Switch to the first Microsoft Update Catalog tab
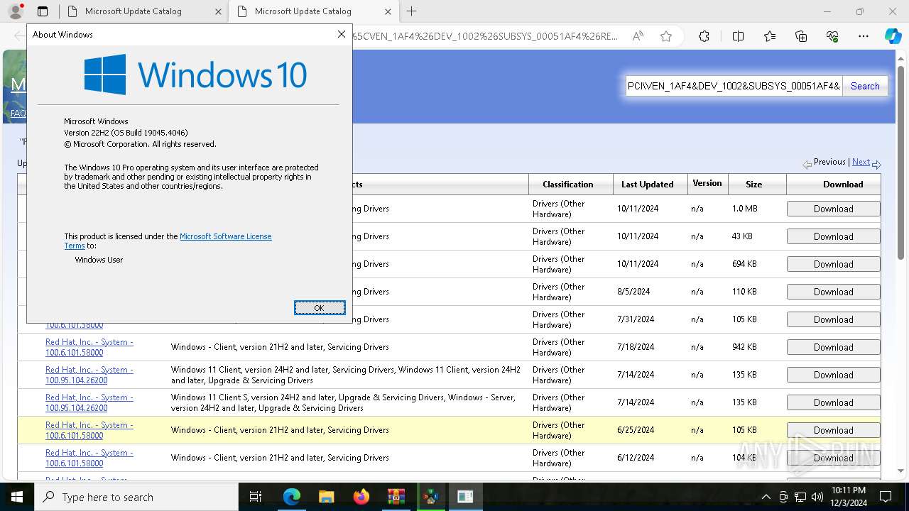Screen dimensions: 909x511 coord(142,11)
